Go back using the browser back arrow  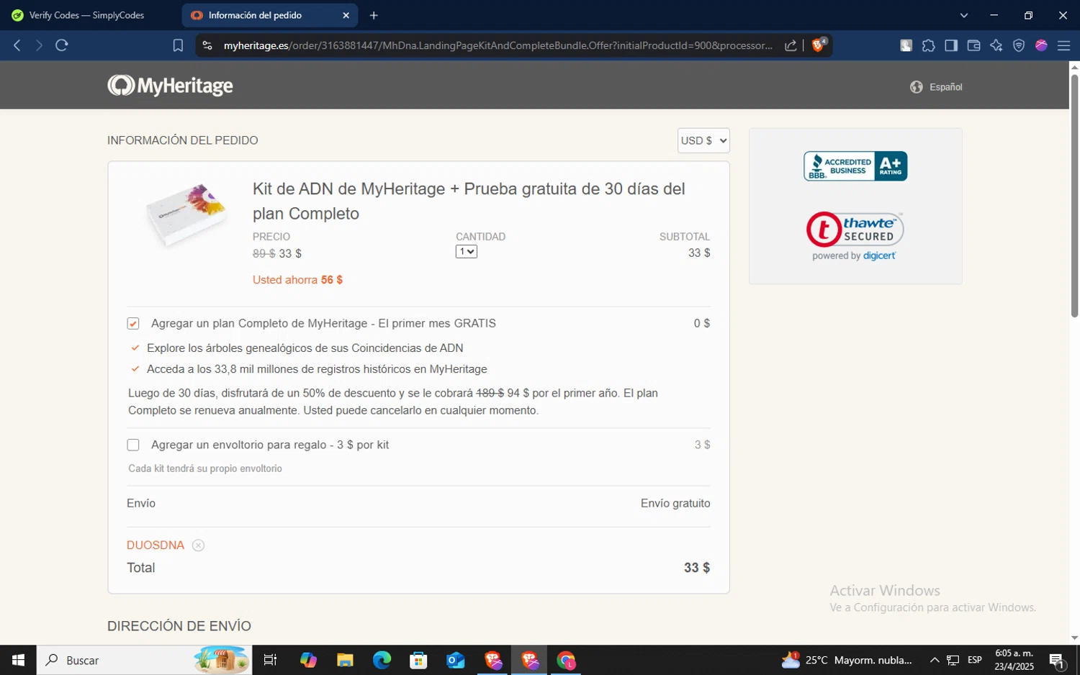point(17,45)
